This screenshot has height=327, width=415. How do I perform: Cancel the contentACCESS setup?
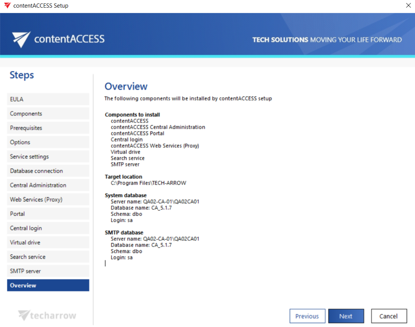point(389,316)
